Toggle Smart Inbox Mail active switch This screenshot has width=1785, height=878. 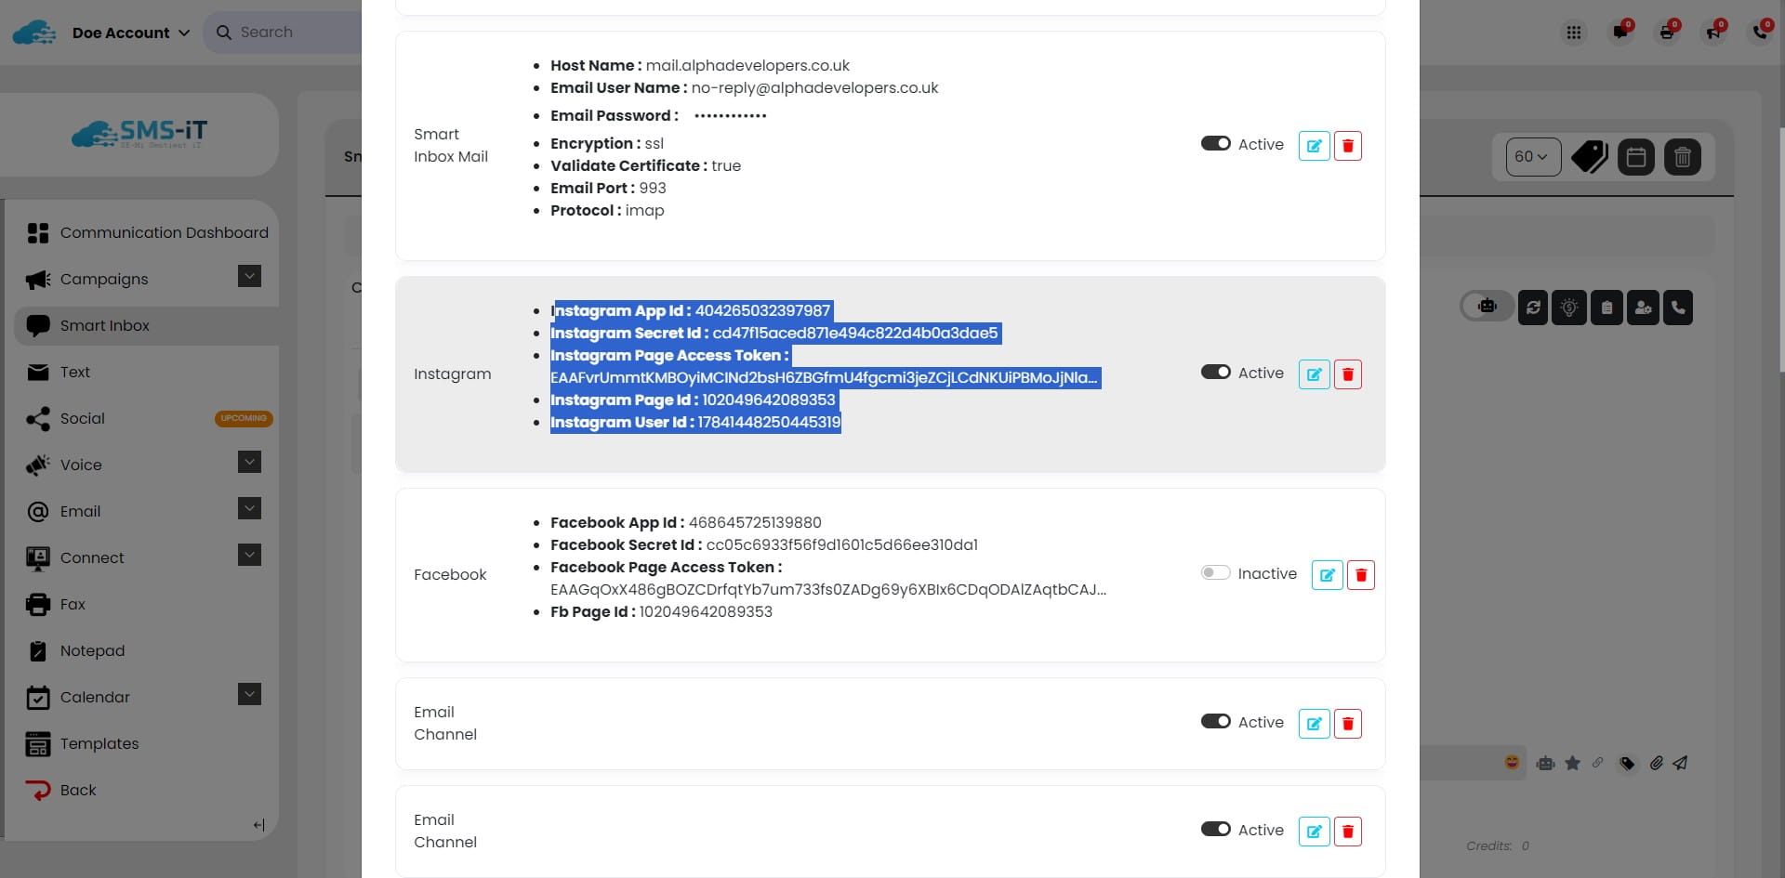click(x=1215, y=144)
